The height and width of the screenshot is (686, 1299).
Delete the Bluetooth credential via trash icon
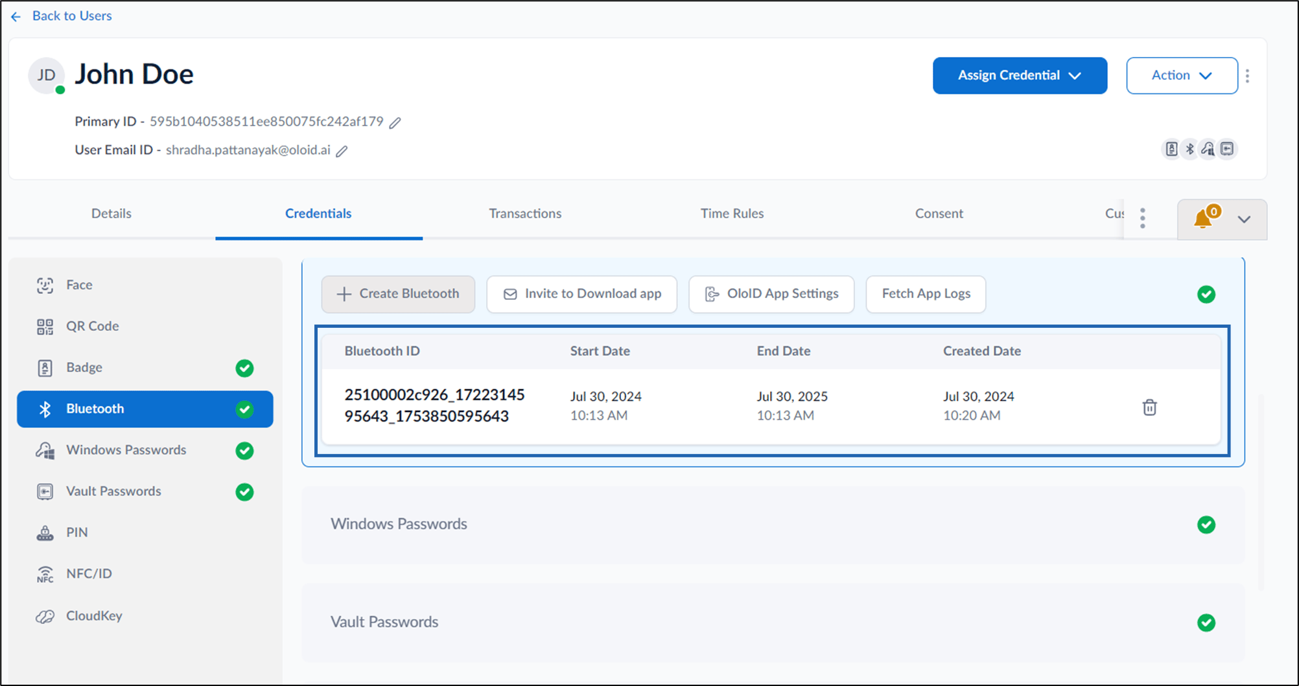[1149, 407]
